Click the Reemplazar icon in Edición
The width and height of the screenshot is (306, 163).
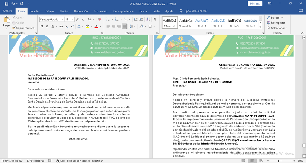(x=276, y=23)
